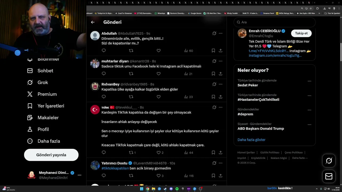
Task: Like the TÜRK @tevekkul post
Action: (x=160, y=153)
